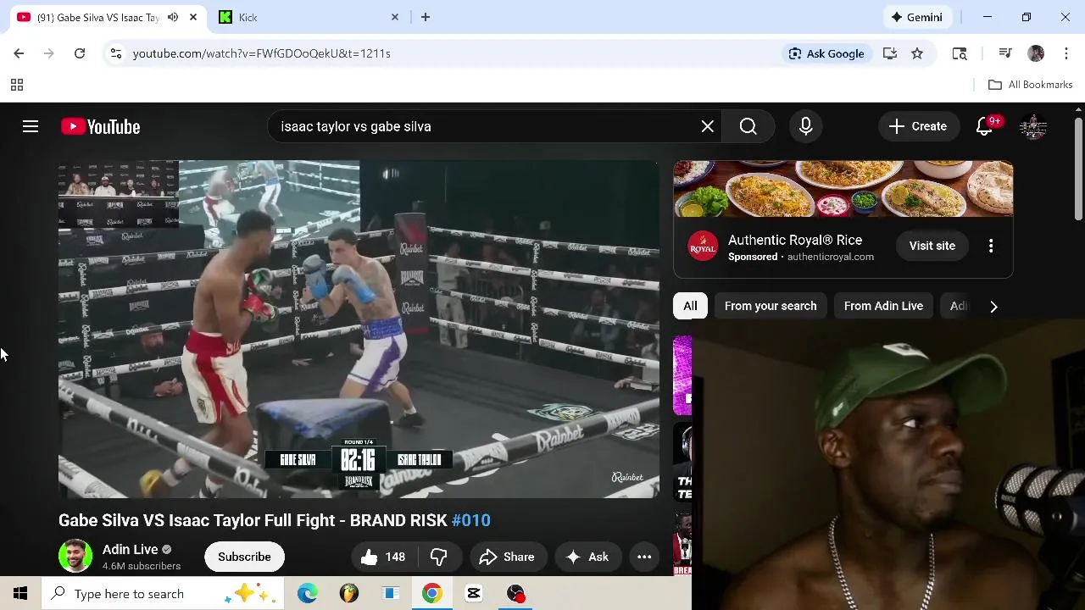1085x610 pixels.
Task: Run search with the magnifier button
Action: (x=748, y=126)
